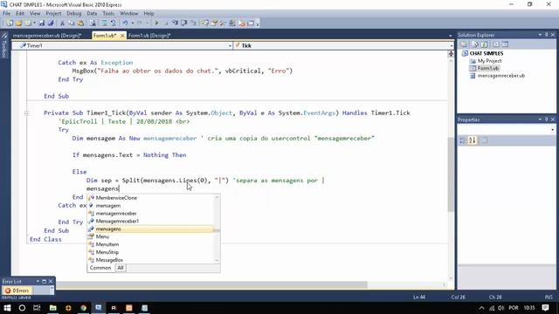Screen dimensions: 559x314
Task: Click the Step Over icon
Action: [184, 24]
